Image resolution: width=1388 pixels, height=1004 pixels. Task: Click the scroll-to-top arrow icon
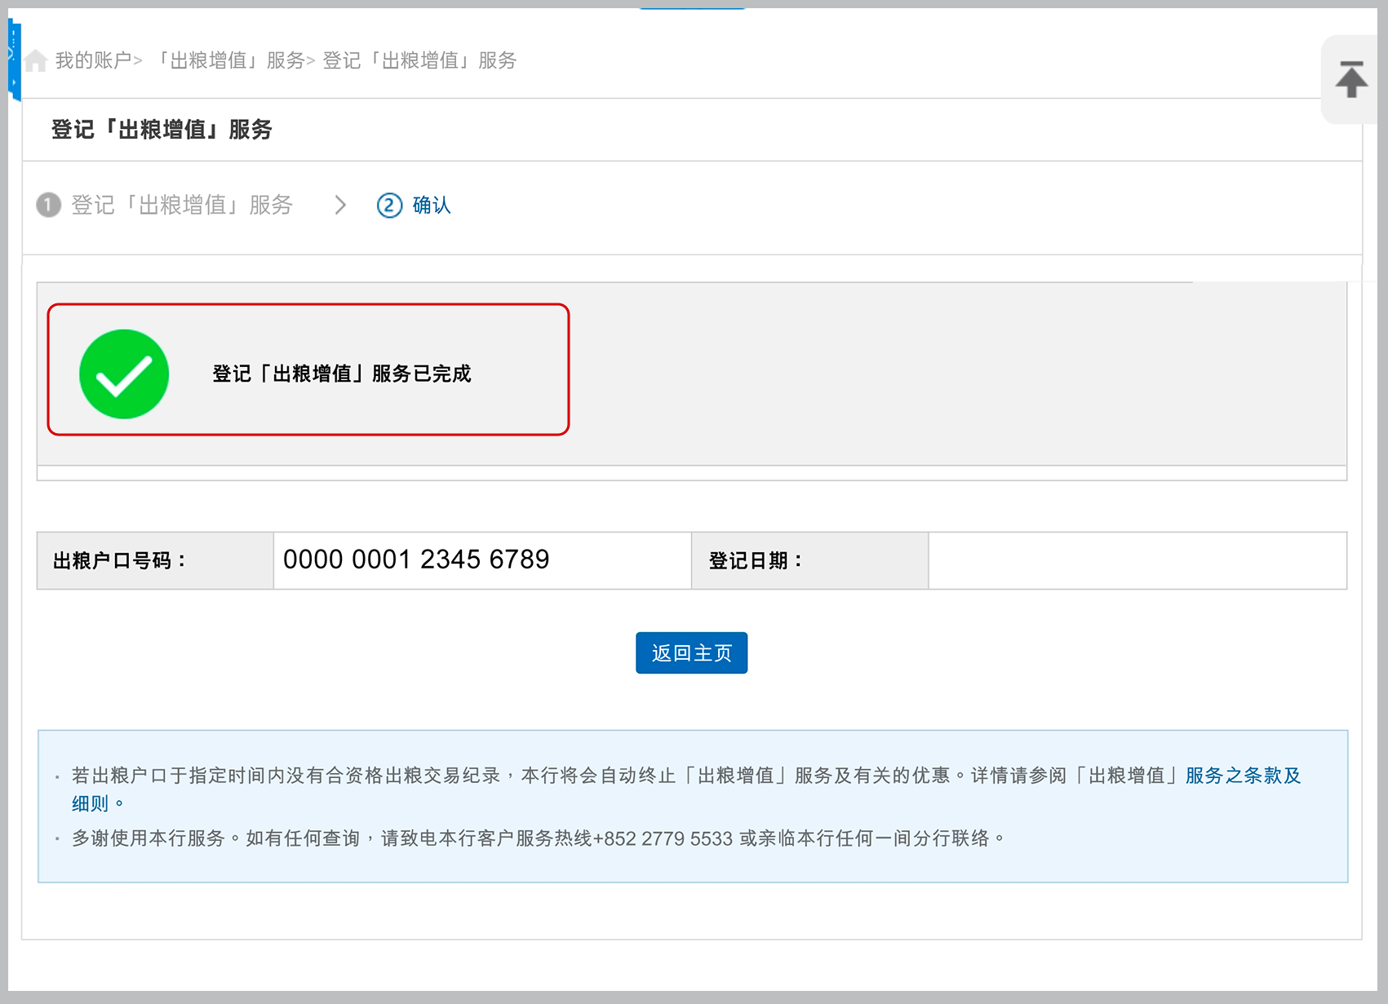pyautogui.click(x=1351, y=79)
